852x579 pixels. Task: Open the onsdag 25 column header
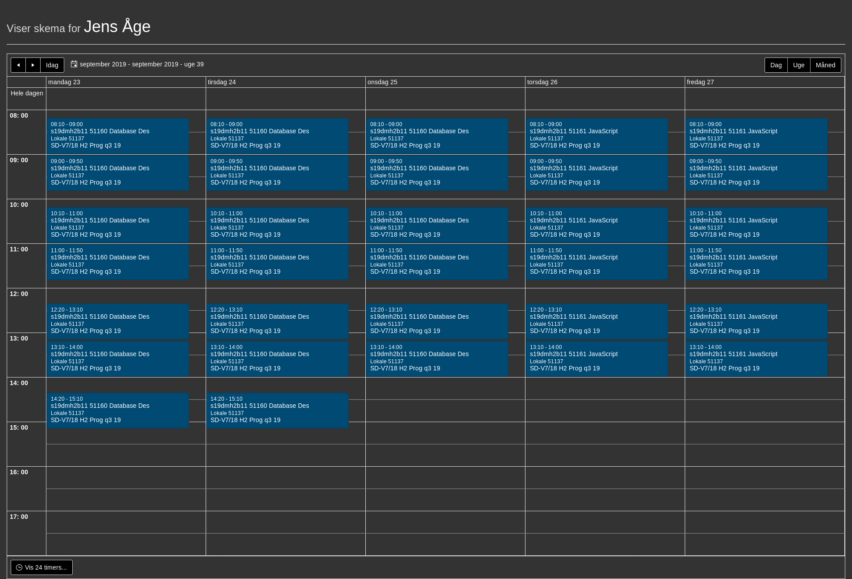click(382, 82)
